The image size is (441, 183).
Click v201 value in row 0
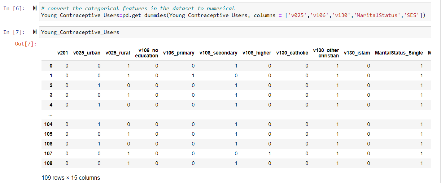(x=66, y=66)
